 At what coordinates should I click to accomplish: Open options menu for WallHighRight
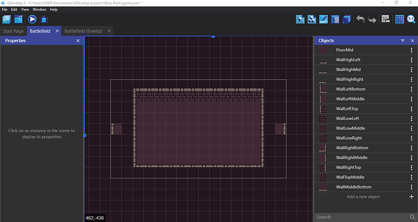411,79
